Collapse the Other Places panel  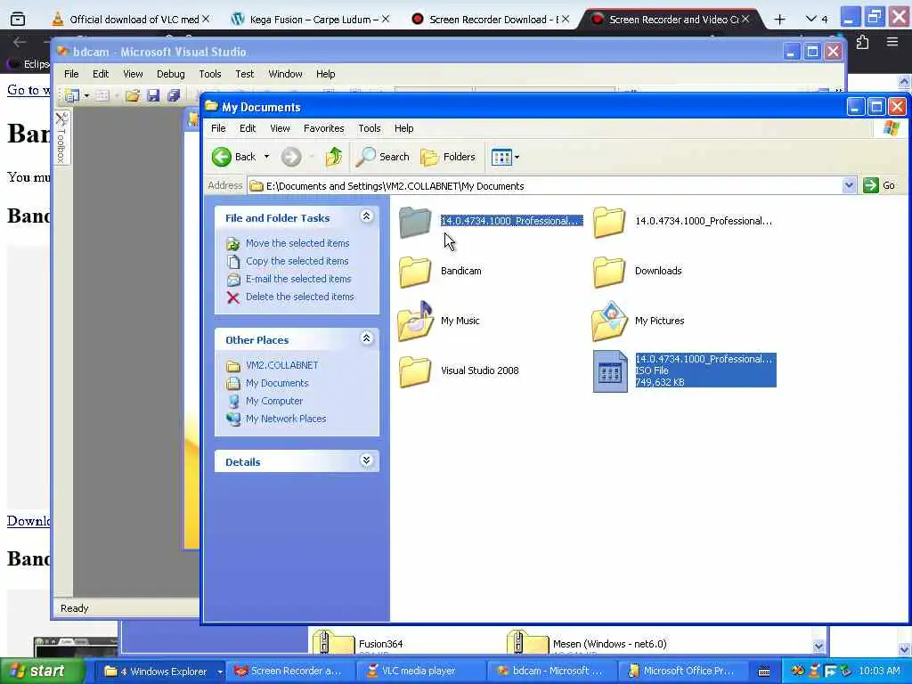click(x=366, y=338)
